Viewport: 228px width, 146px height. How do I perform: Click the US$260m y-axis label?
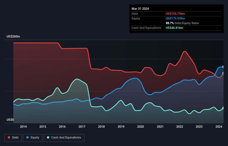click(13, 36)
